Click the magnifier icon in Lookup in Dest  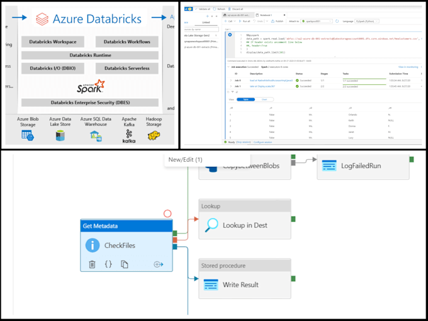coord(211,225)
